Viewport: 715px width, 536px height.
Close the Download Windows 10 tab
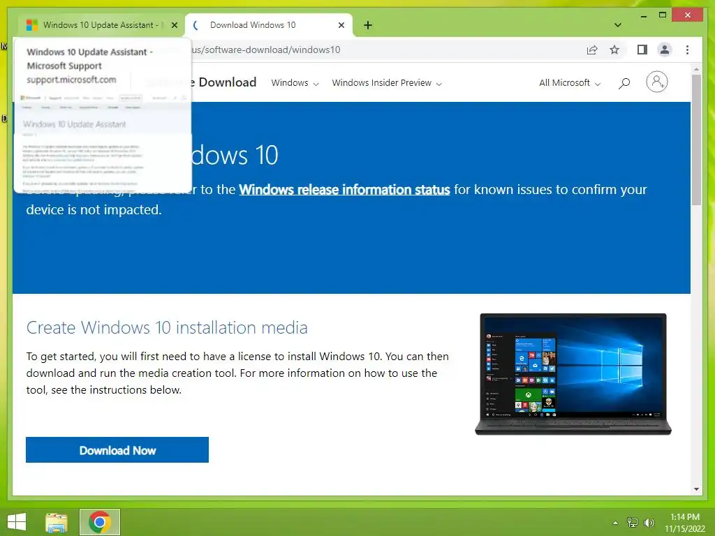(x=341, y=25)
